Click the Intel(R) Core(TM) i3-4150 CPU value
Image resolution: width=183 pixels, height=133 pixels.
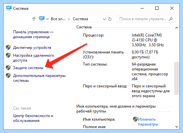[x=148, y=40]
